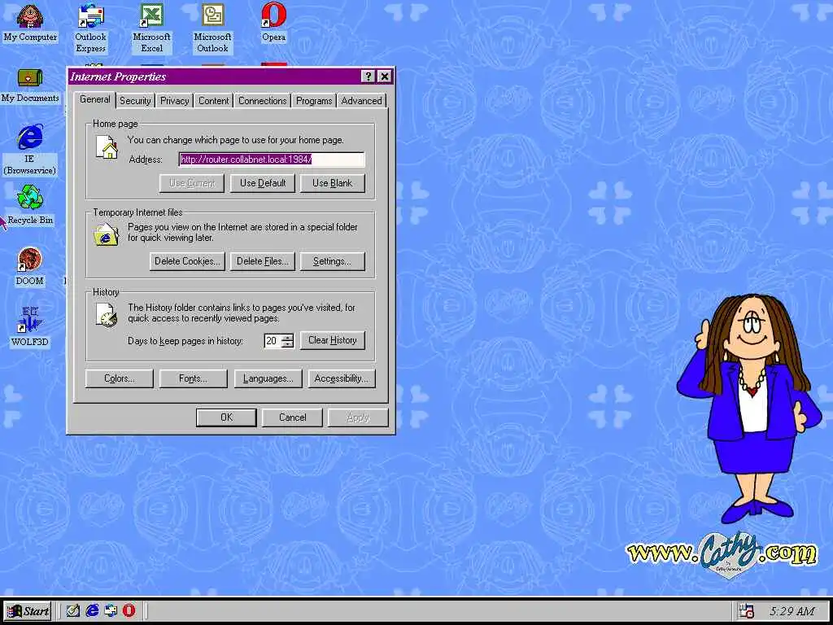Open the My Computer desktop icon

[x=30, y=23]
